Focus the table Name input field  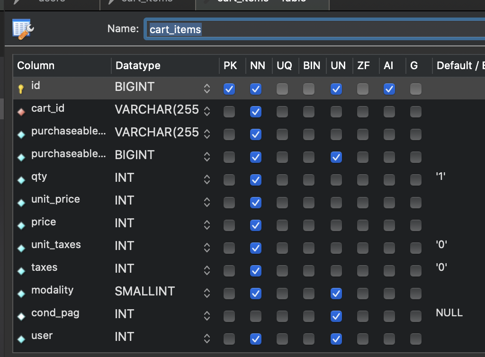coord(315,29)
